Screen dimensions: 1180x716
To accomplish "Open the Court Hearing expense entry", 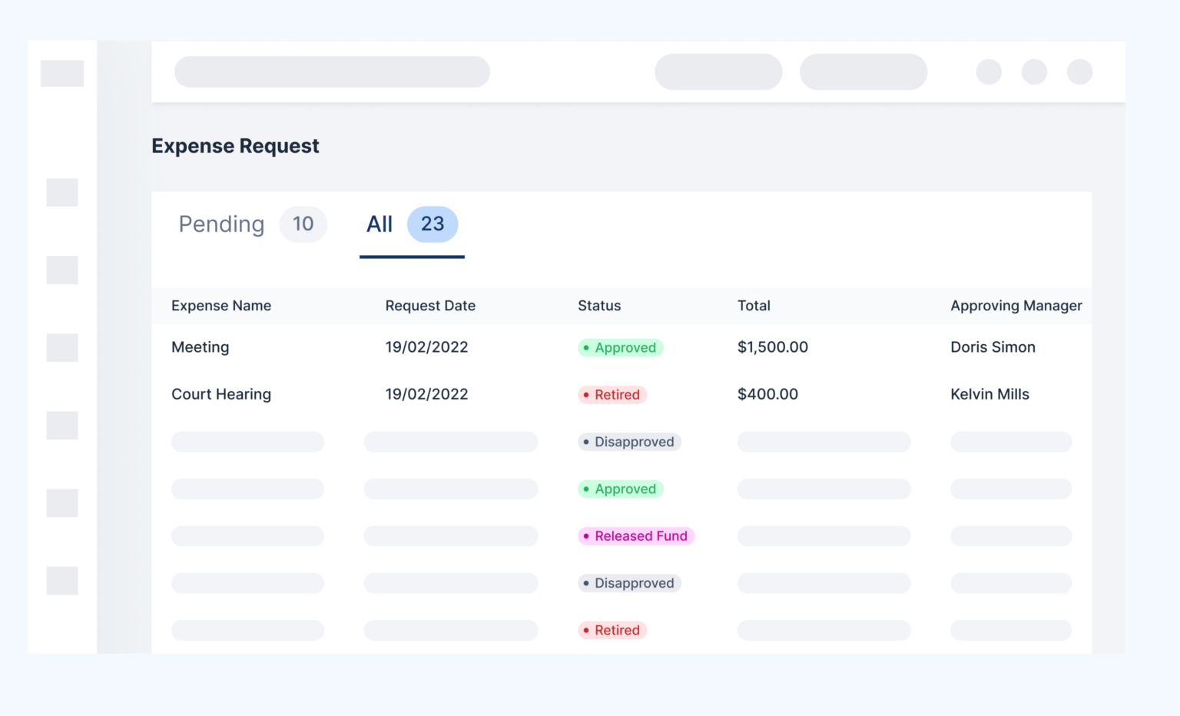I will [221, 395].
